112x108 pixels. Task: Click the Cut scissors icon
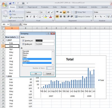point(10,11)
